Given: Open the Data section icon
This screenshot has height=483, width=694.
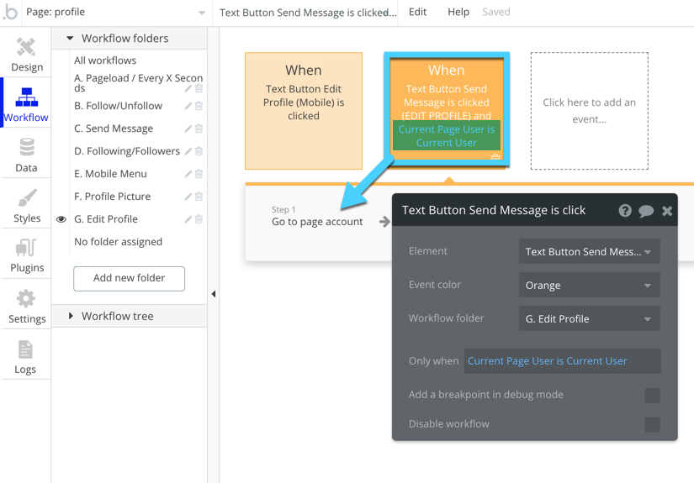Looking at the screenshot, I should 26,155.
